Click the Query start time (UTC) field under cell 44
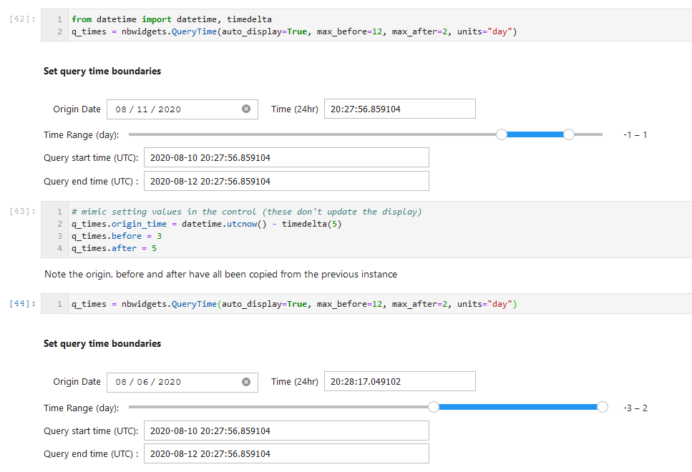The image size is (692, 472). tap(286, 431)
